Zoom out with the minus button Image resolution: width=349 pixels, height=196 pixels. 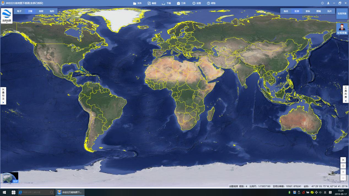[x=343, y=178]
